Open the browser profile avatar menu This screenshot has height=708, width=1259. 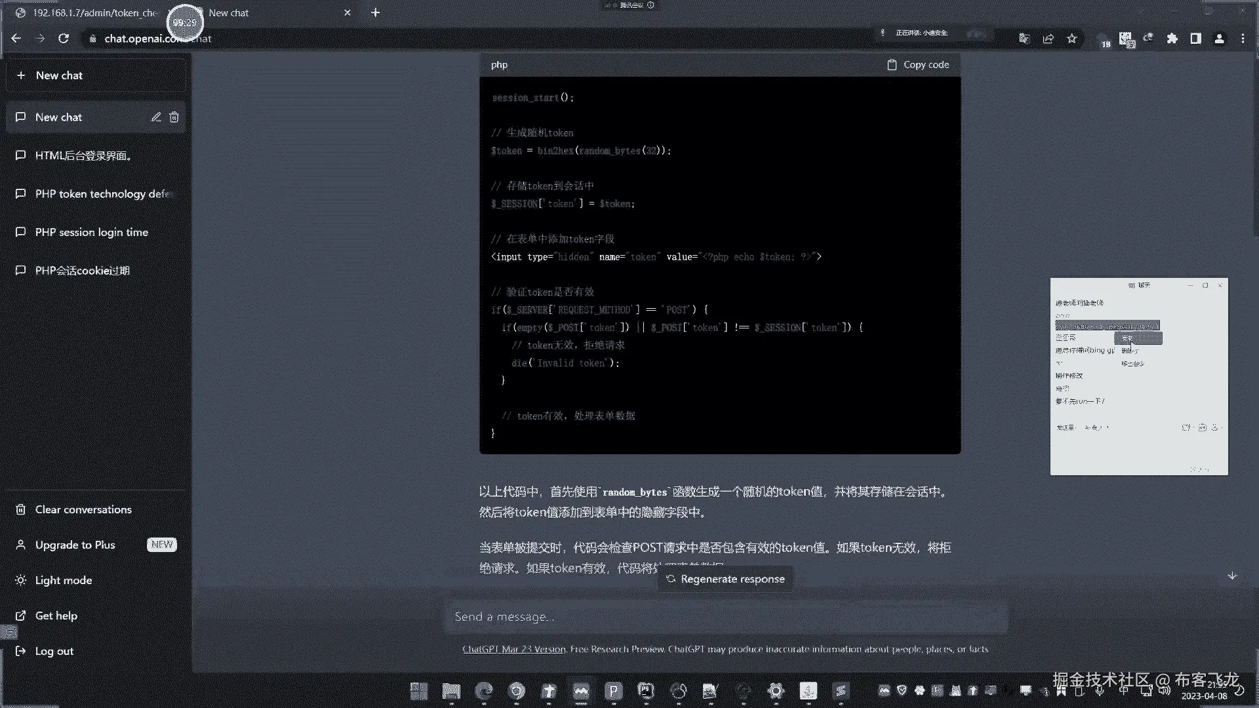1219,39
